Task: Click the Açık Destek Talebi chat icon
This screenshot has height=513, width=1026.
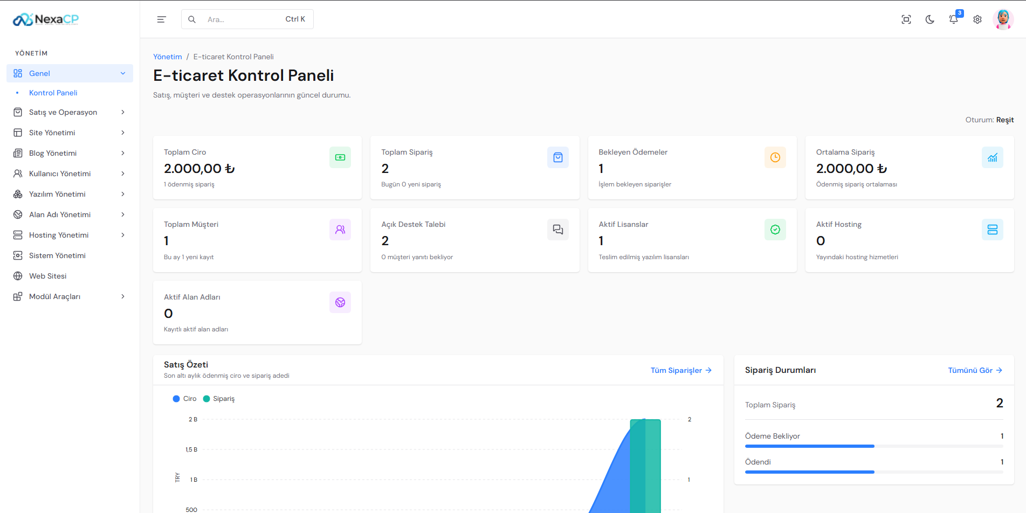Action: pyautogui.click(x=558, y=230)
